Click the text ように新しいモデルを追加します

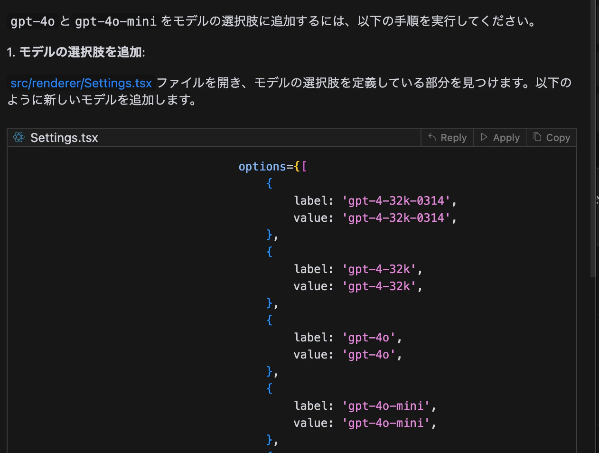pyautogui.click(x=102, y=100)
